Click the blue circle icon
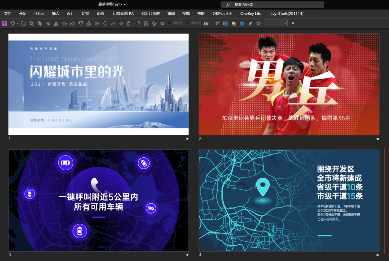Image resolution: width=389 pixels, height=261 pixels. tap(242, 23)
